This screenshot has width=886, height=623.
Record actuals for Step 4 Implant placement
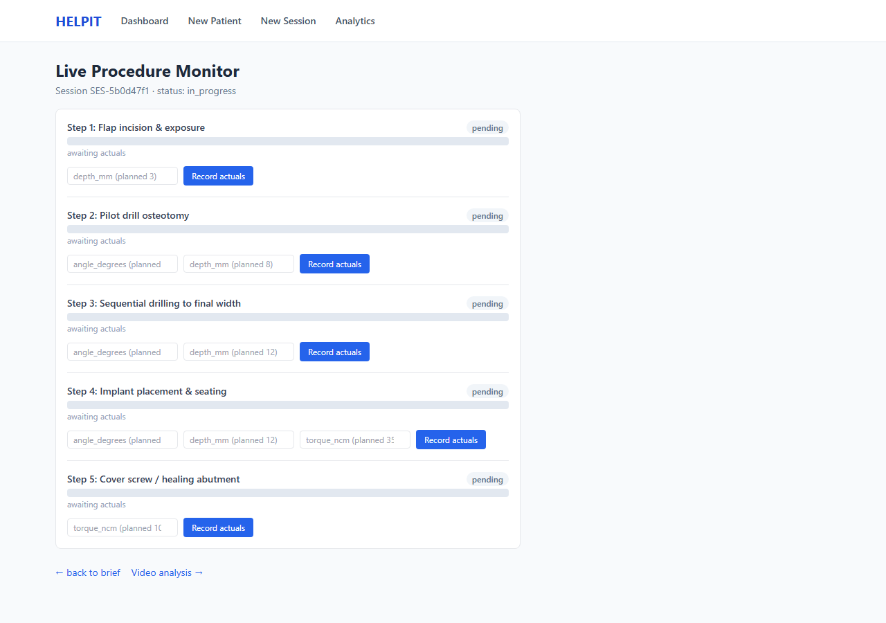(x=451, y=440)
